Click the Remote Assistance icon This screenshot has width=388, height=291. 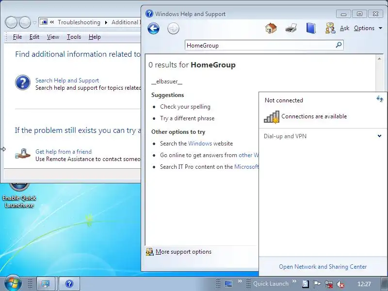point(22,154)
